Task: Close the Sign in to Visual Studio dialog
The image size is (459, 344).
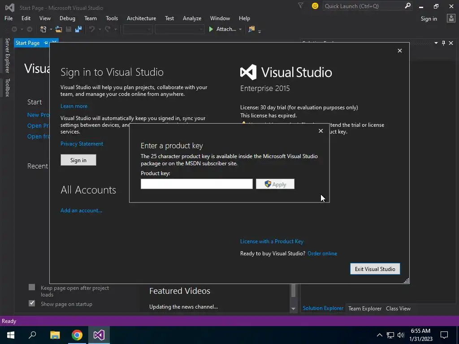Action: (399, 51)
